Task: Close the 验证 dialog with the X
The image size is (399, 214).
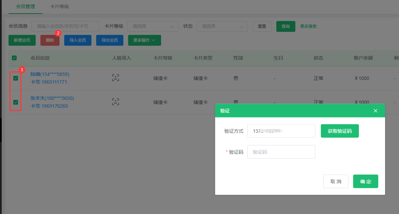Action: [x=375, y=110]
